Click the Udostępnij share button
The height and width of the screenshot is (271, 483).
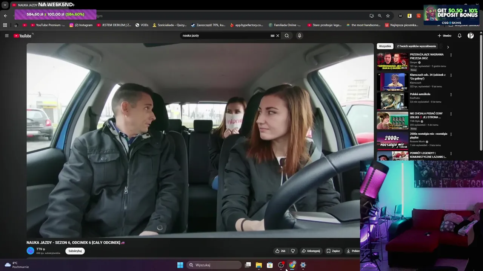point(311,251)
